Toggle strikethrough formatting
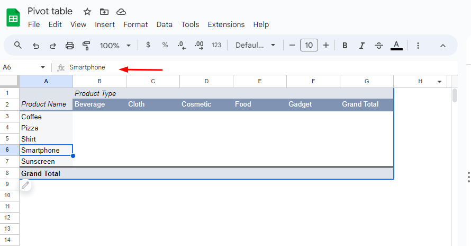471x246 pixels. (379, 46)
